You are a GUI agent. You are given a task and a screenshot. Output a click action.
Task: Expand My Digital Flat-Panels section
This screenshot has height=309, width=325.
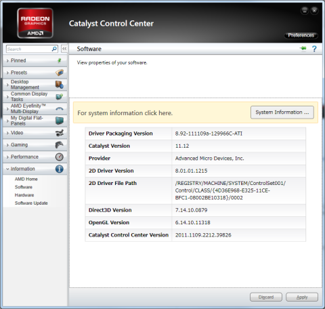point(35,121)
